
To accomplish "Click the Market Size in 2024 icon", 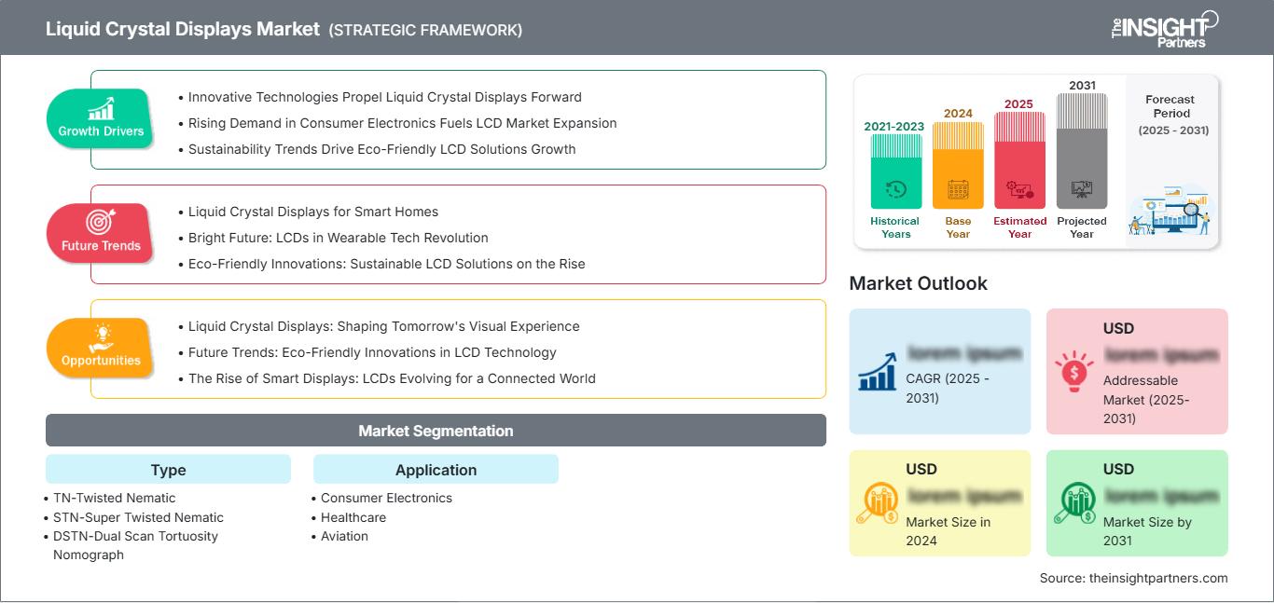I will pos(878,503).
